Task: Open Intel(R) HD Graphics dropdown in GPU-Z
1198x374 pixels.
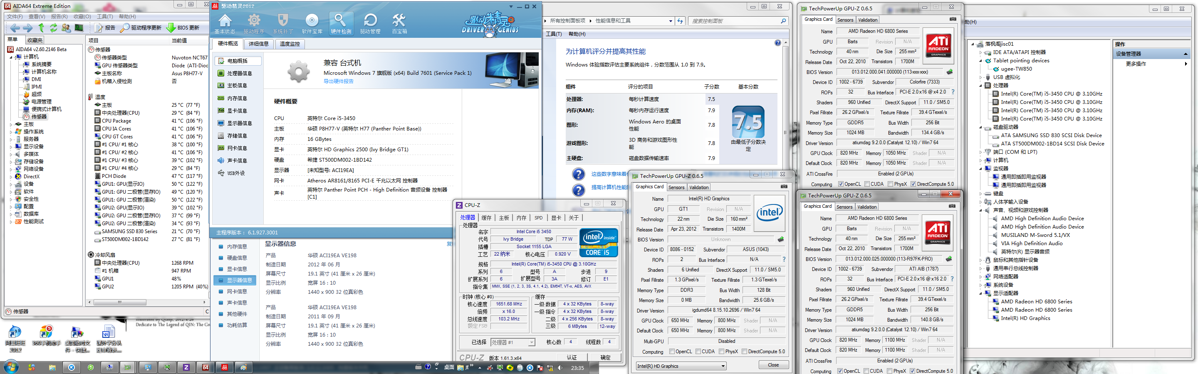Action: pos(681,366)
